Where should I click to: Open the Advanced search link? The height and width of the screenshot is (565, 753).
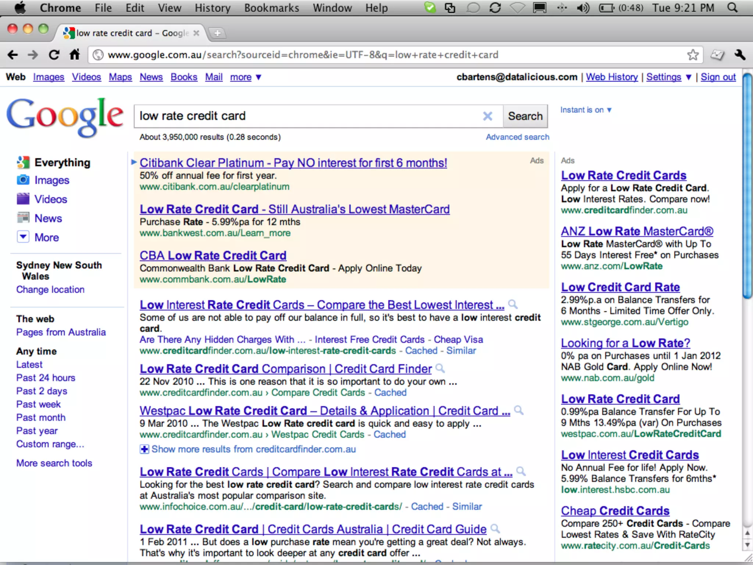click(x=517, y=137)
